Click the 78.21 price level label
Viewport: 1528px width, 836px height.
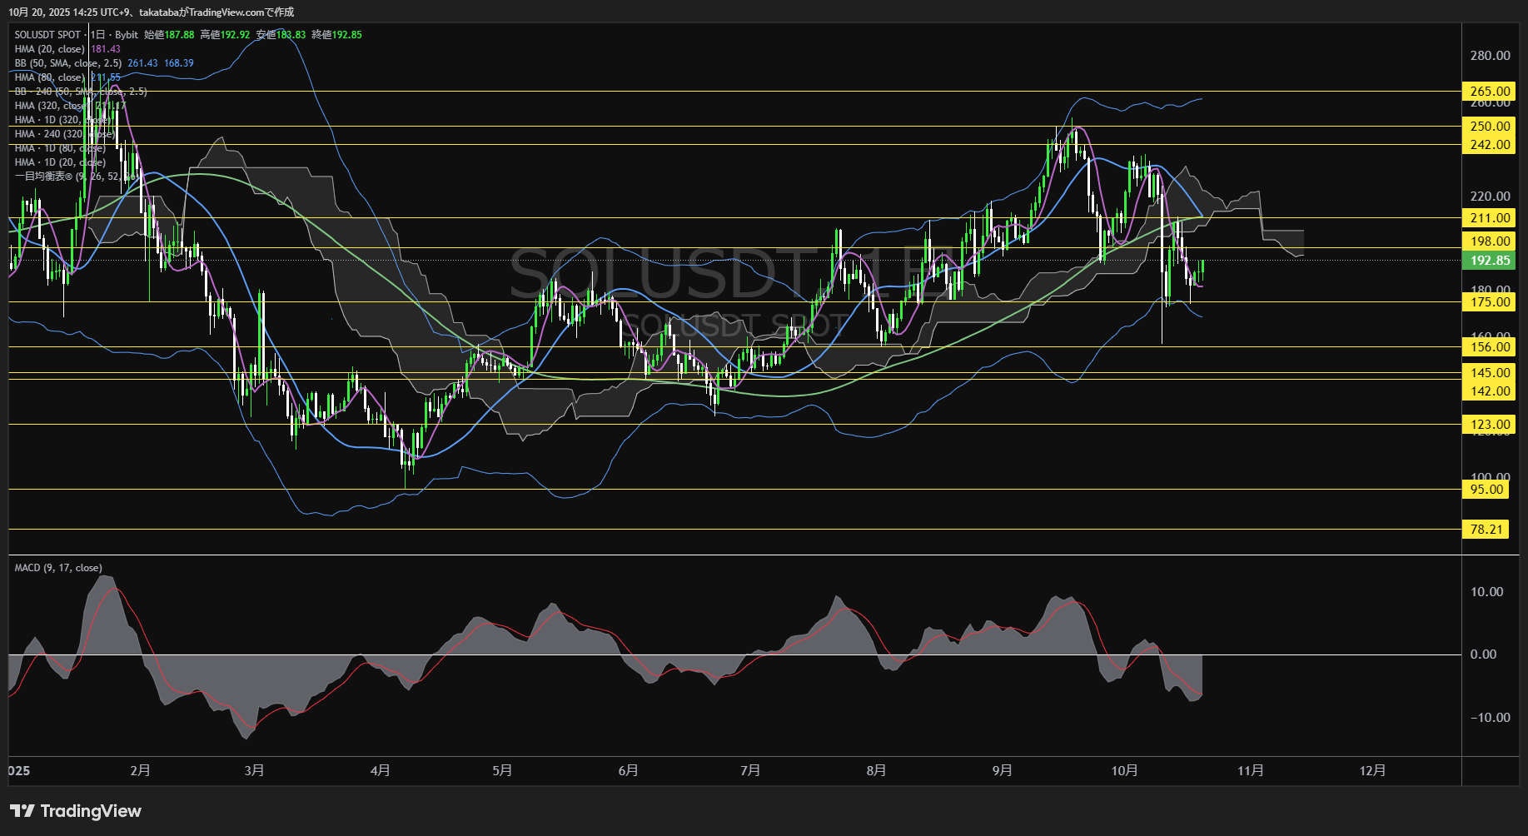coord(1486,530)
